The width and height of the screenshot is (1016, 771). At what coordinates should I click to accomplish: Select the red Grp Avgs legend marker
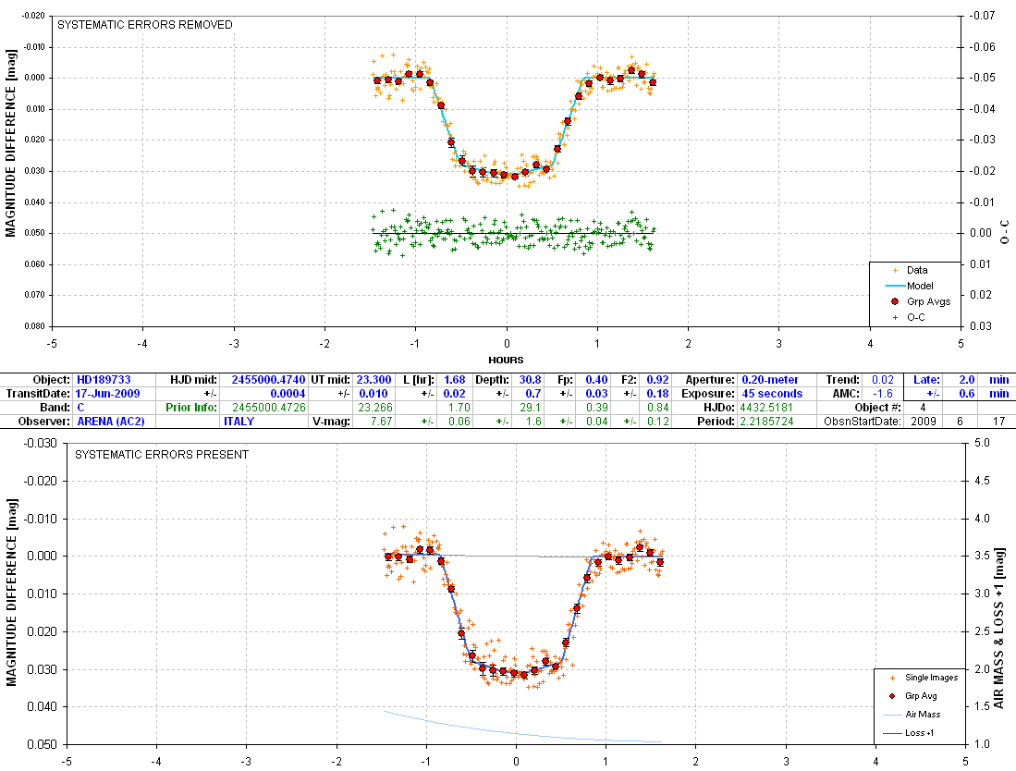click(x=894, y=301)
